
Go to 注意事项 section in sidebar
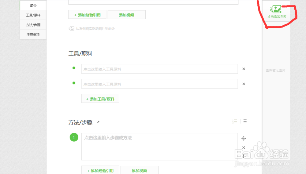tap(33, 34)
